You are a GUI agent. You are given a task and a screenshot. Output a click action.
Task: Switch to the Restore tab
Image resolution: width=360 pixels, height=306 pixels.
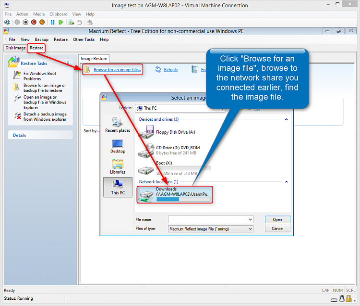point(36,48)
